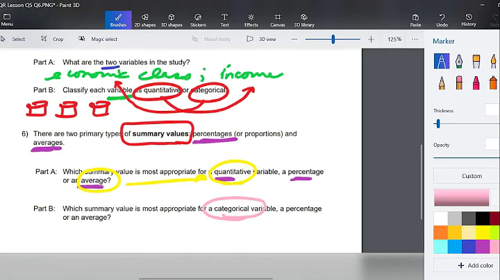The width and height of the screenshot is (500, 280).
Task: Activate the Crop tool
Action: (52, 39)
